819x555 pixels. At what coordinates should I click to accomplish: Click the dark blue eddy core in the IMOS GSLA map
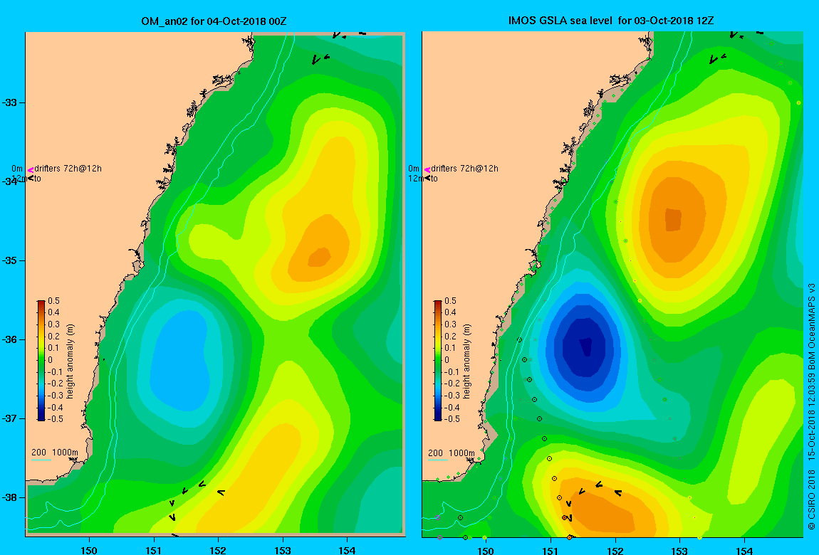tap(585, 347)
